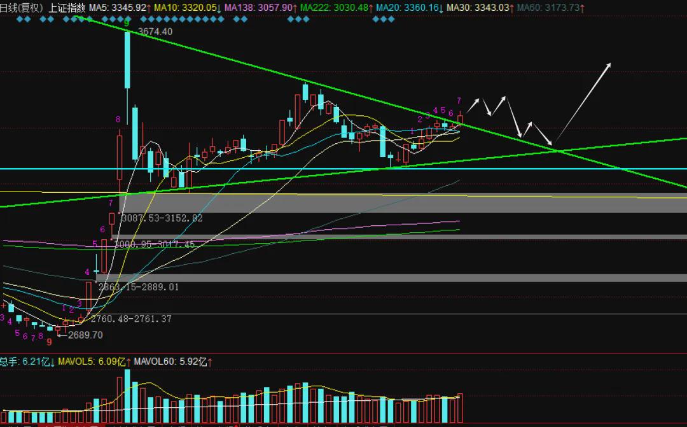Click the tallest cyan volume bar
Image resolution: width=687 pixels, height=427 pixels.
pyautogui.click(x=127, y=396)
